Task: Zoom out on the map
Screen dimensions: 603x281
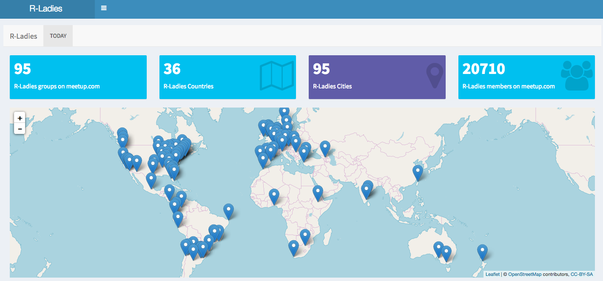Action: [x=20, y=128]
